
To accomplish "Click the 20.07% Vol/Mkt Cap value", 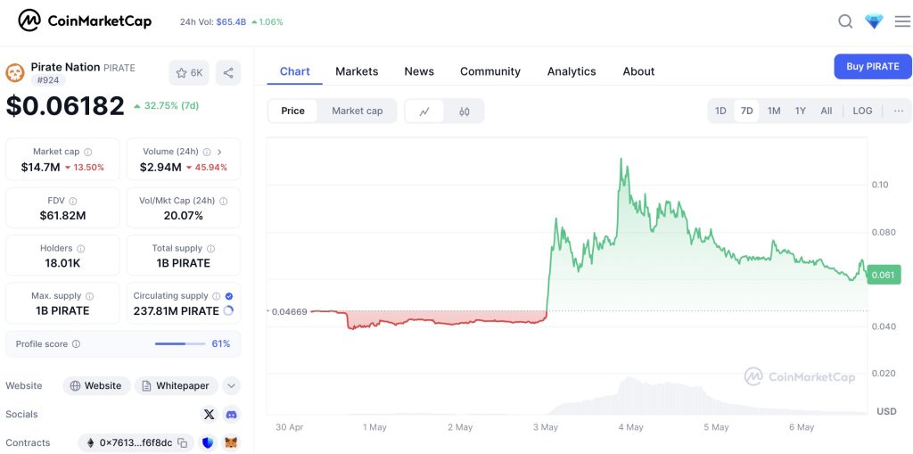I will (184, 216).
